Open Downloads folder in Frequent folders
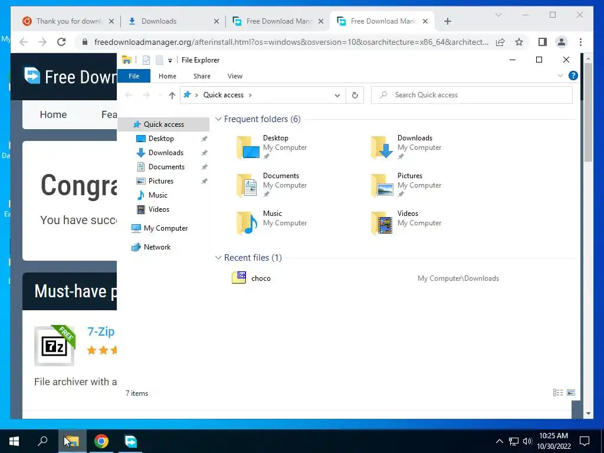The height and width of the screenshot is (453, 604). pos(406,147)
